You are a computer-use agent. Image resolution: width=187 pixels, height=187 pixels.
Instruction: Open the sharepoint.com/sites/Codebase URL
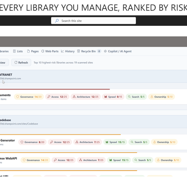[x=19, y=124]
